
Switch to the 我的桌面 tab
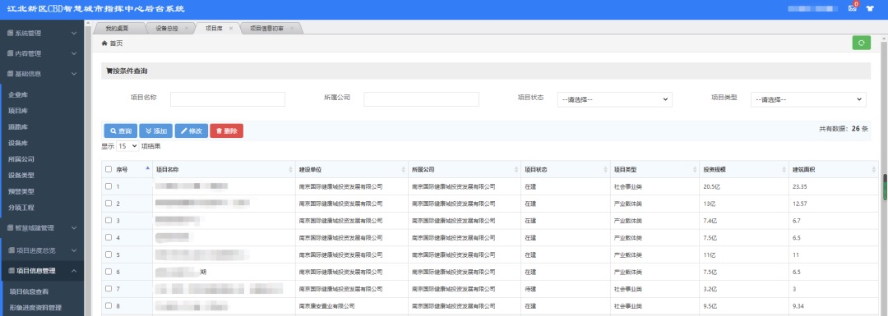pos(118,28)
